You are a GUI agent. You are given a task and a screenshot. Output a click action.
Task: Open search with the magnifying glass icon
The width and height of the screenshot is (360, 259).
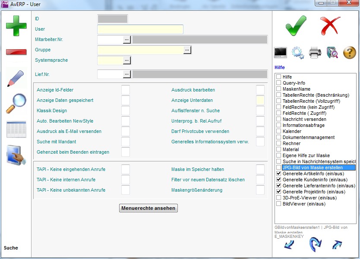[x=16, y=104]
